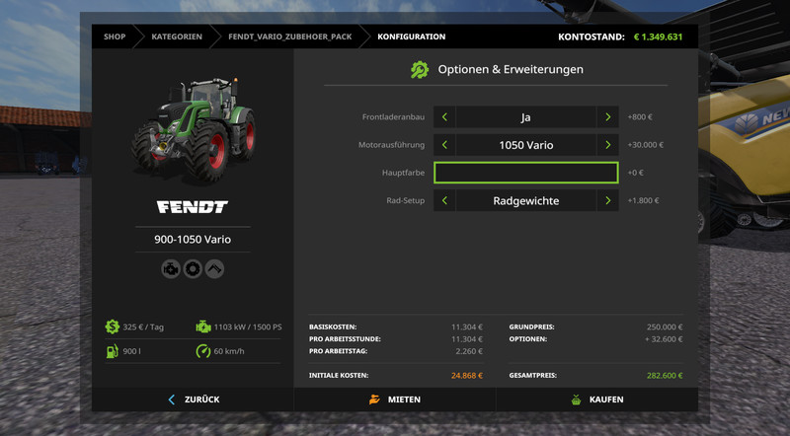Open FENDT_VARIO_ZUBEHOER_PACK breadcrumb
The width and height of the screenshot is (790, 436).
click(289, 36)
